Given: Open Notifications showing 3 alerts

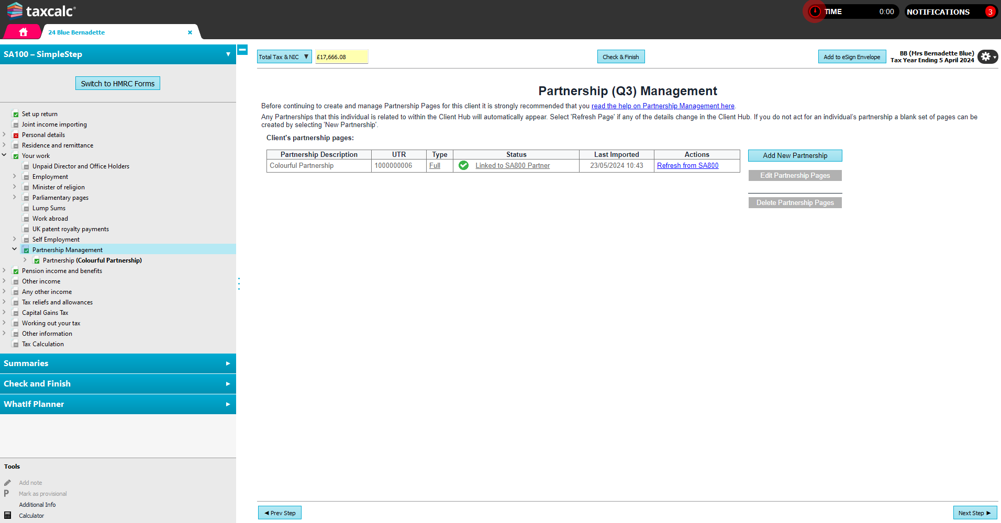Looking at the screenshot, I should [x=946, y=12].
